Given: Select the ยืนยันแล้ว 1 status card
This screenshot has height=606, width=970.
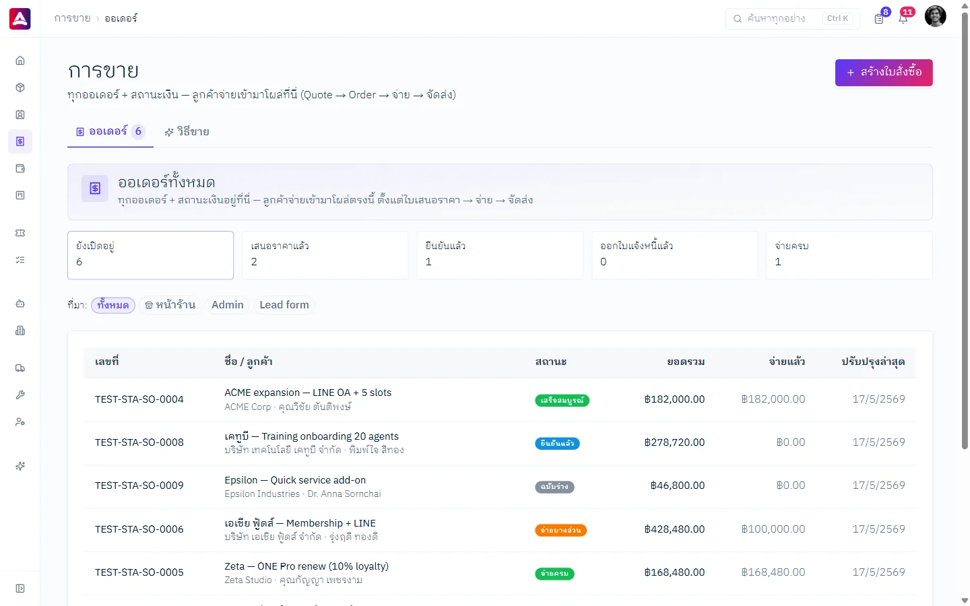Looking at the screenshot, I should click(500, 255).
